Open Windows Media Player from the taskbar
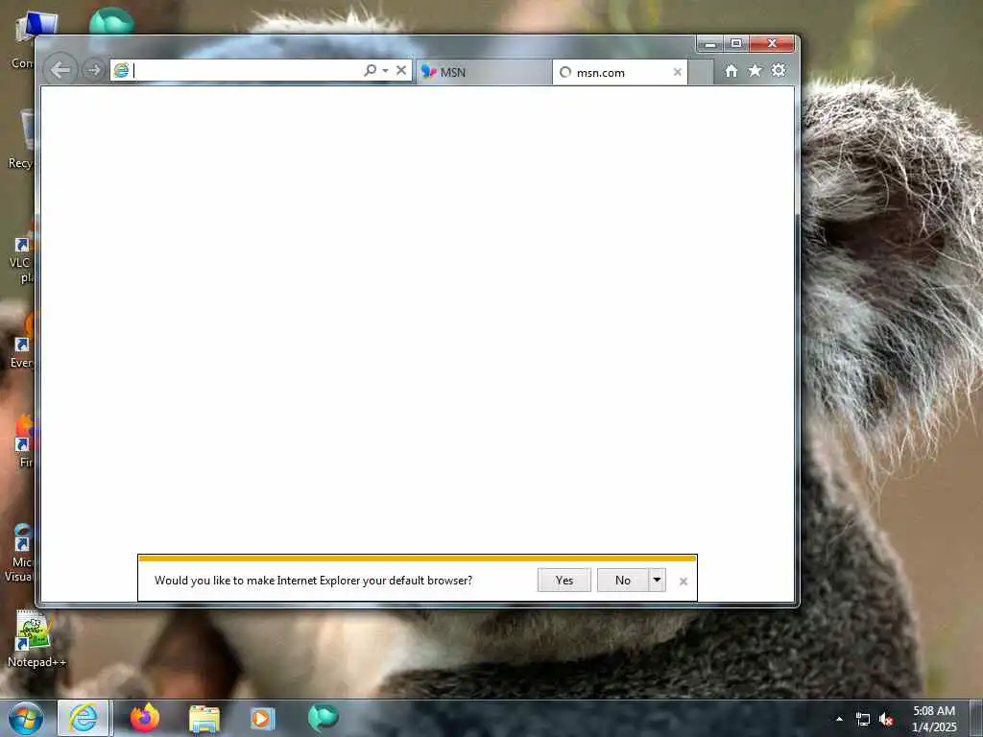This screenshot has width=983, height=737. point(262,719)
